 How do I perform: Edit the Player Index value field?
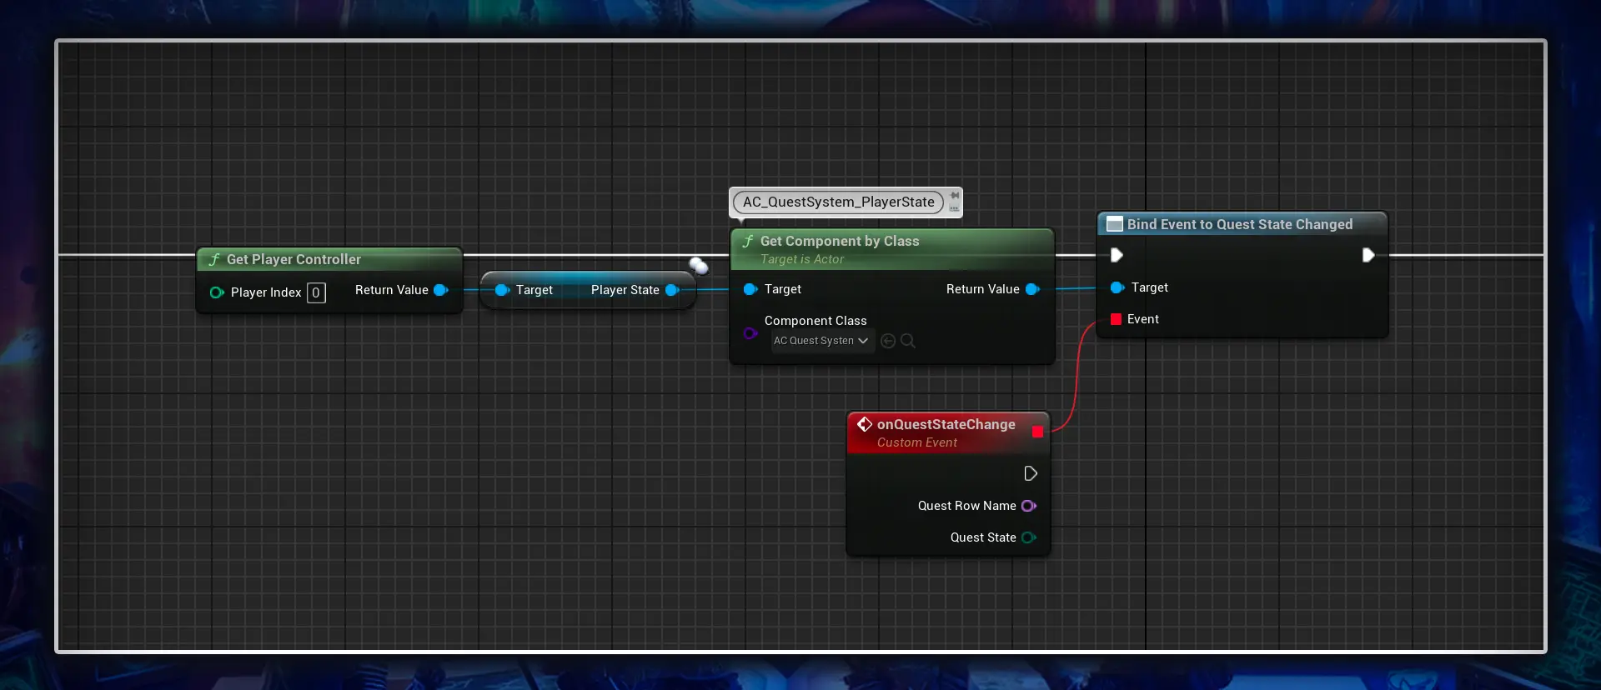coord(316,292)
